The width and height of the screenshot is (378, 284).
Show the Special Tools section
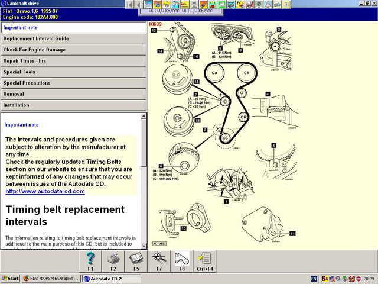(x=73, y=72)
